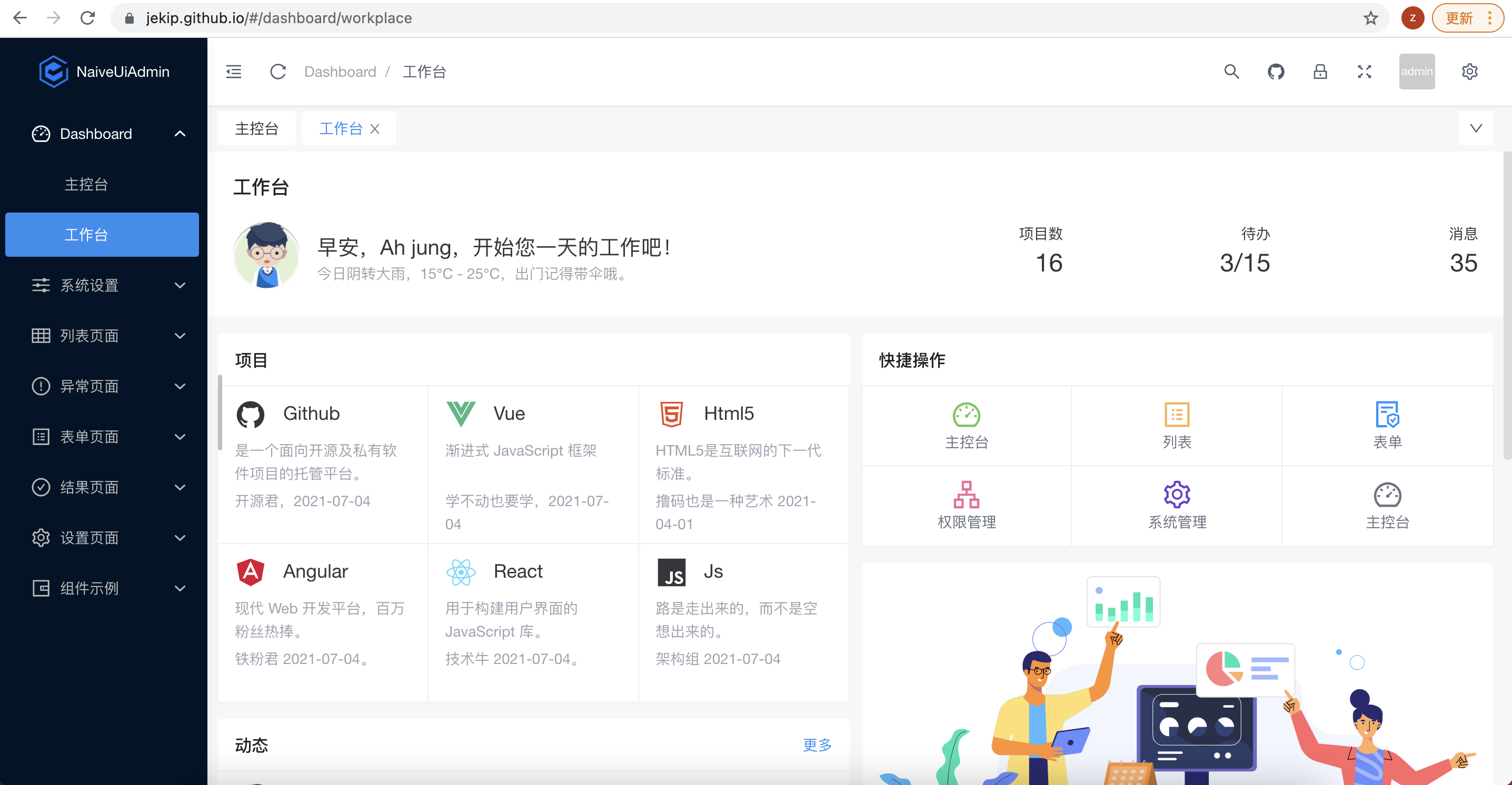
Task: Expand the 系统设置 sidebar menu
Action: (103, 285)
